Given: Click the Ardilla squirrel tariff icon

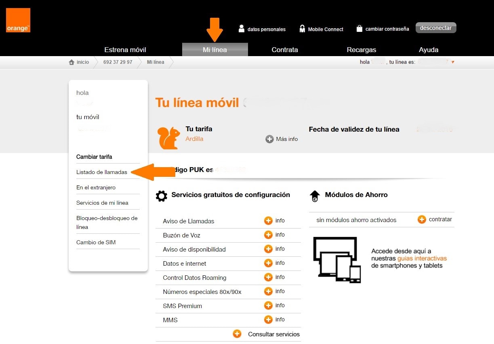Looking at the screenshot, I should [x=169, y=138].
